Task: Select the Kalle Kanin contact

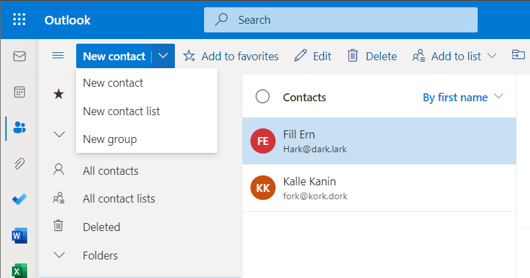Action: click(x=379, y=188)
